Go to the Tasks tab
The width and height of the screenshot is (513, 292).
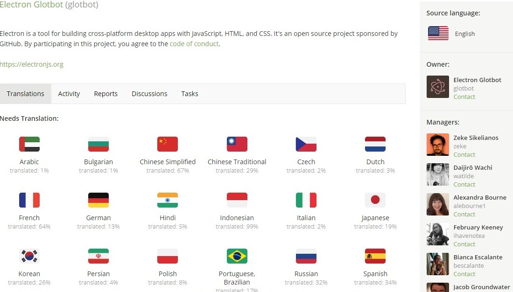coord(190,94)
